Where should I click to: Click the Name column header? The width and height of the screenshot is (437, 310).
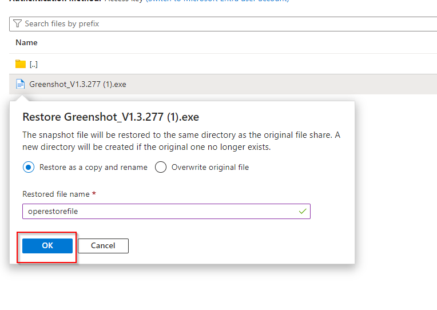[26, 43]
